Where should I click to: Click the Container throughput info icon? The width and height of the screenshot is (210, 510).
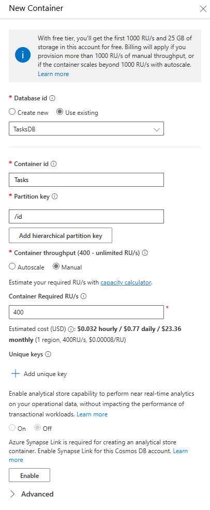tap(145, 252)
